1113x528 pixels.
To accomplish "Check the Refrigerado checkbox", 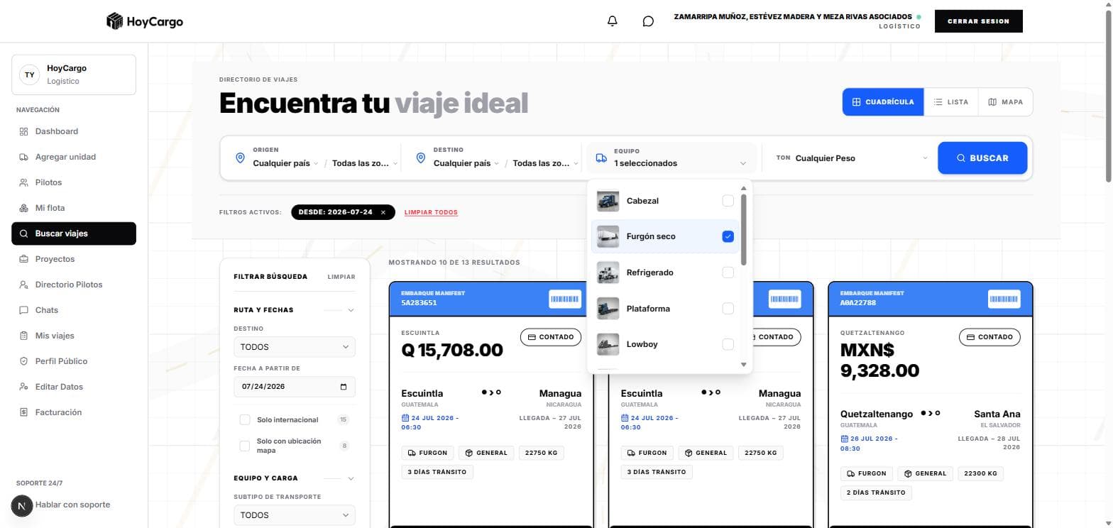I will [x=728, y=273].
